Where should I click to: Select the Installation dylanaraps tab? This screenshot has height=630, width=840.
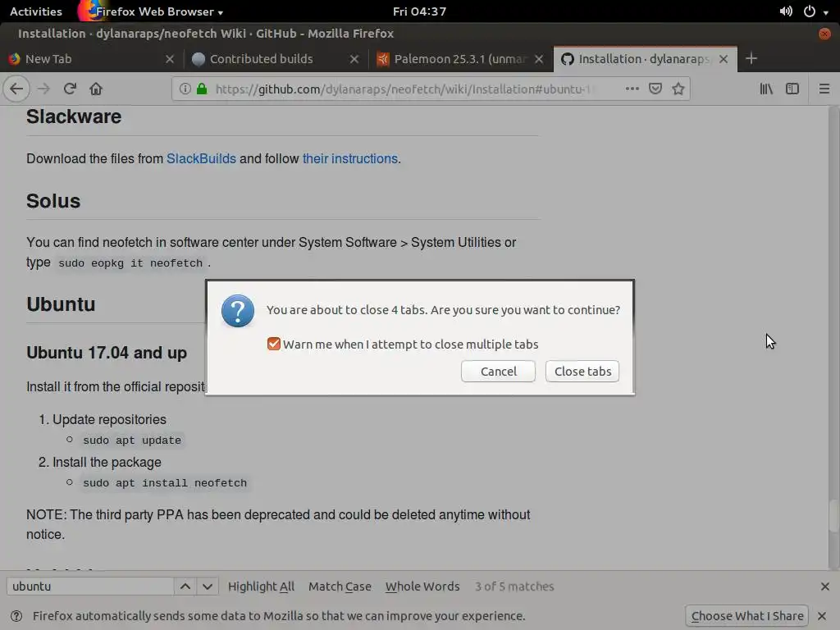click(x=645, y=59)
